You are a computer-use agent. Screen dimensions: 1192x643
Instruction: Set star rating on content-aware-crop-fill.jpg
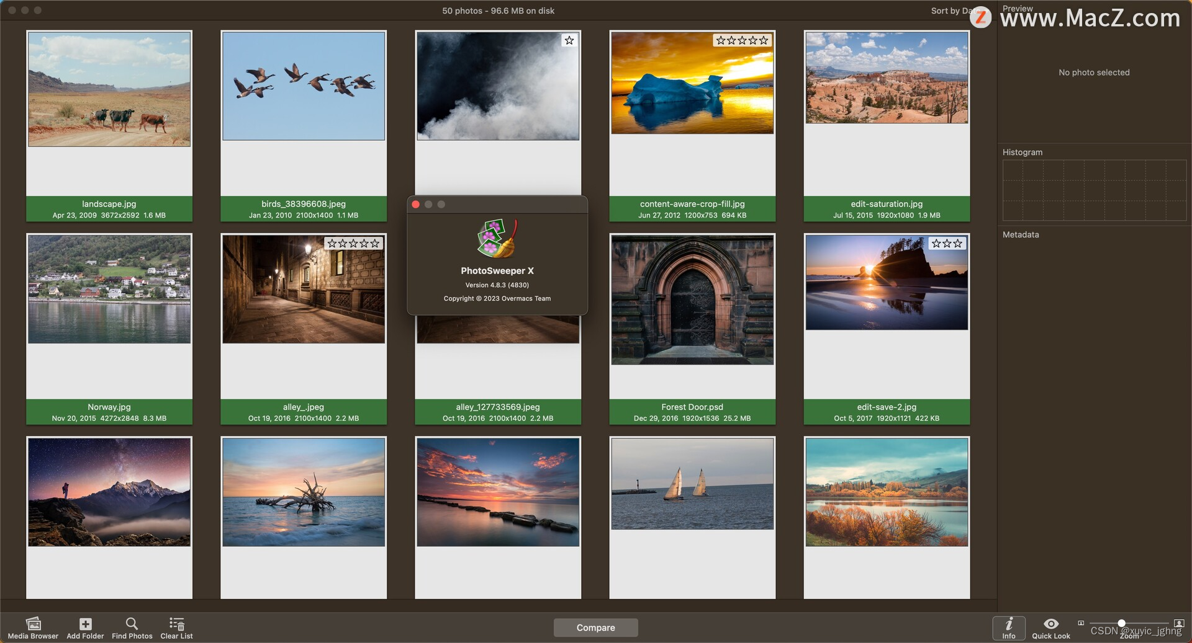point(742,40)
